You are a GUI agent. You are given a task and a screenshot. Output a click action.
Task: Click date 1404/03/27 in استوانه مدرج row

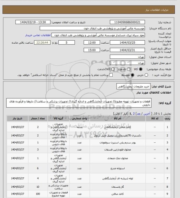(18, 168)
